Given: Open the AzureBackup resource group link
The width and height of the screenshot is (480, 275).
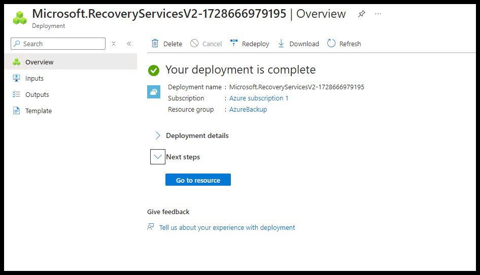Looking at the screenshot, I should (x=248, y=109).
